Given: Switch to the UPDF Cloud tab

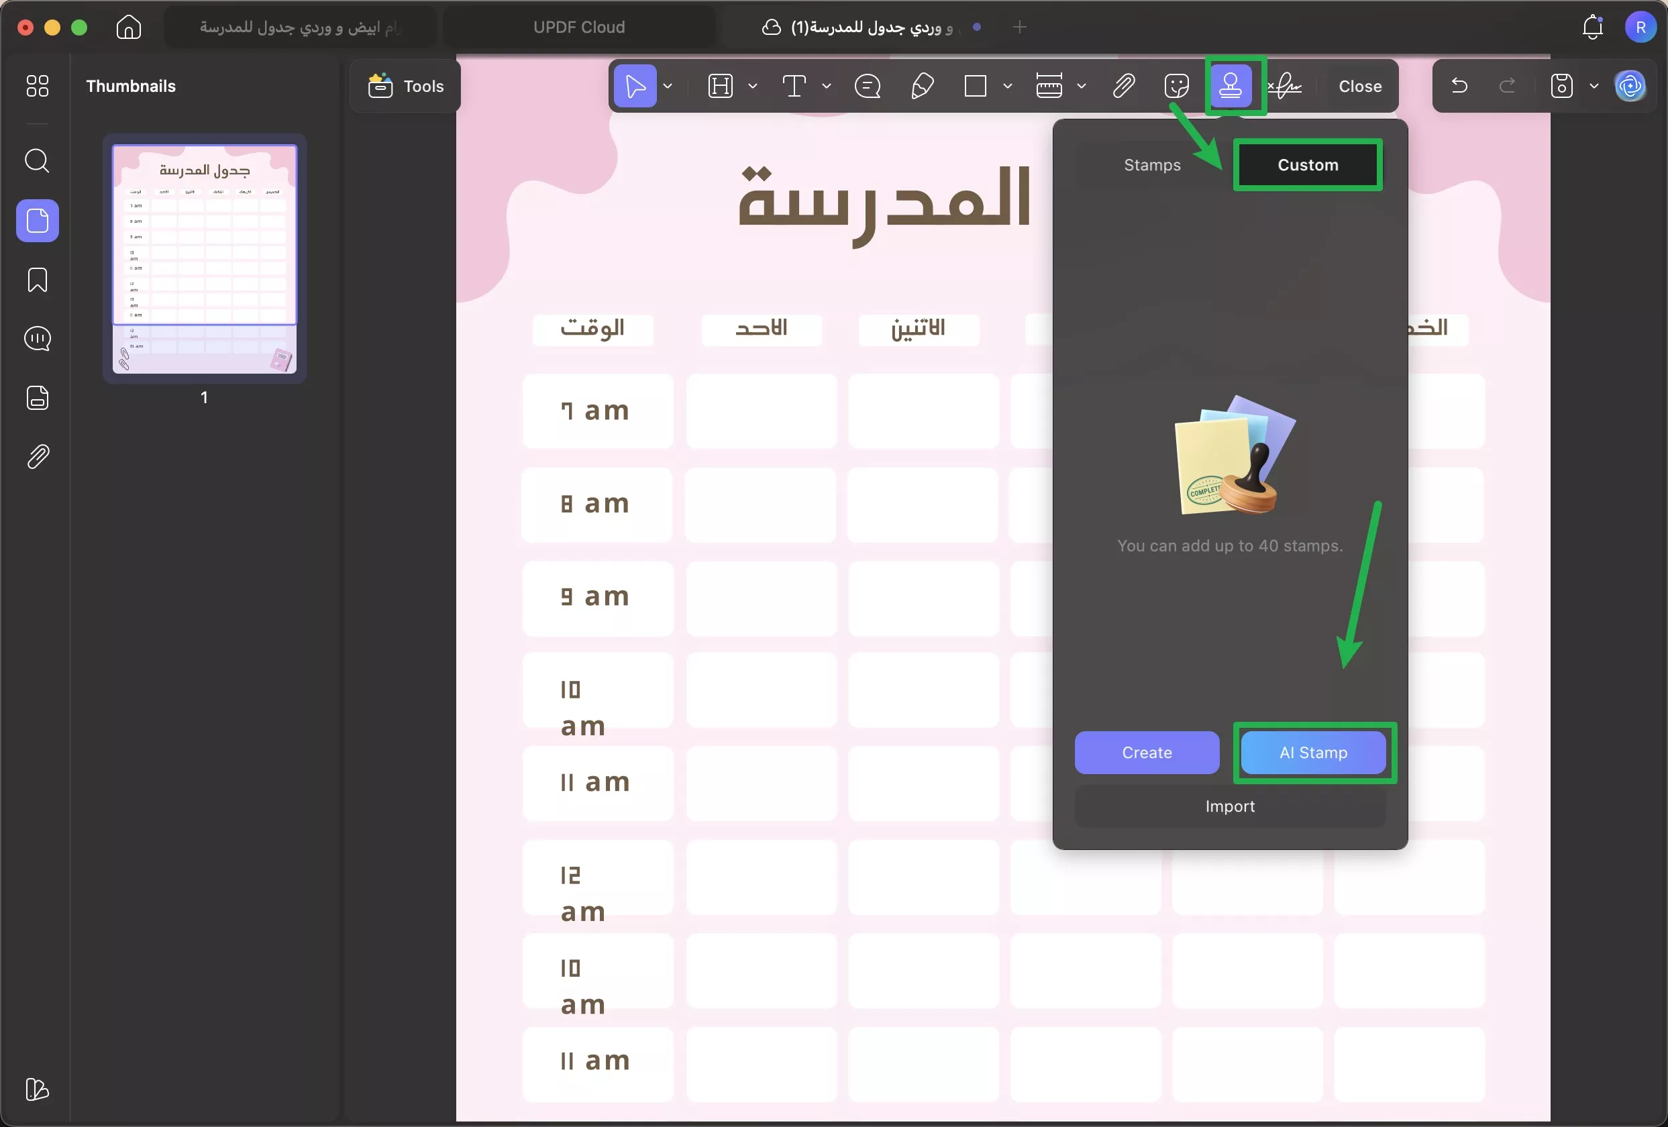Looking at the screenshot, I should point(578,27).
